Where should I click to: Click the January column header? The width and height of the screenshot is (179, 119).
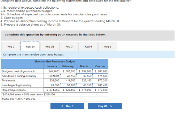click(52, 66)
